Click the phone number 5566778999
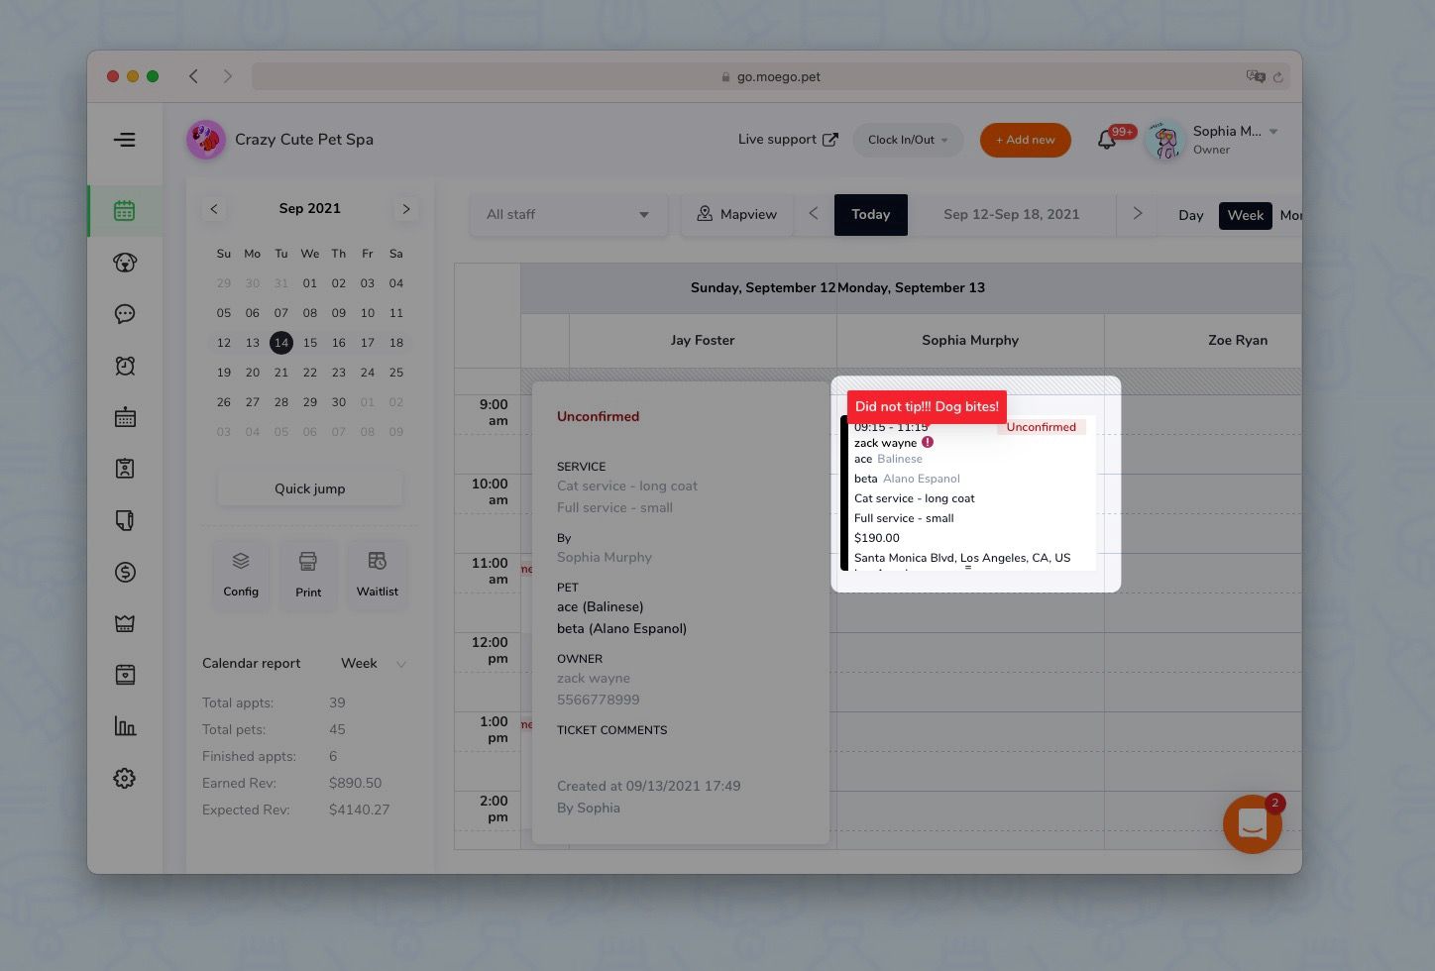Screen dimensions: 1435x971 pos(598,700)
